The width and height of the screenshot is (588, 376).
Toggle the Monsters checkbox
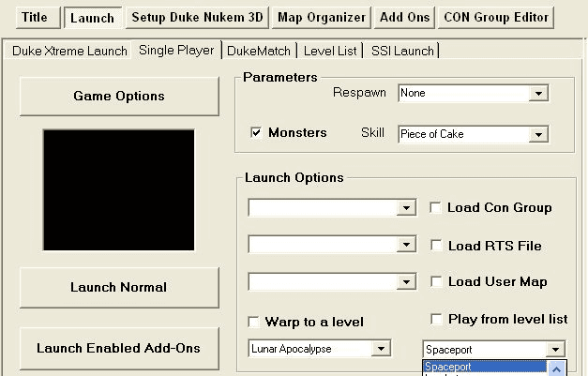click(256, 132)
